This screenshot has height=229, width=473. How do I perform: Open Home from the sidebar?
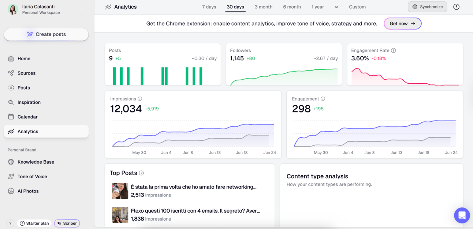click(x=46, y=58)
